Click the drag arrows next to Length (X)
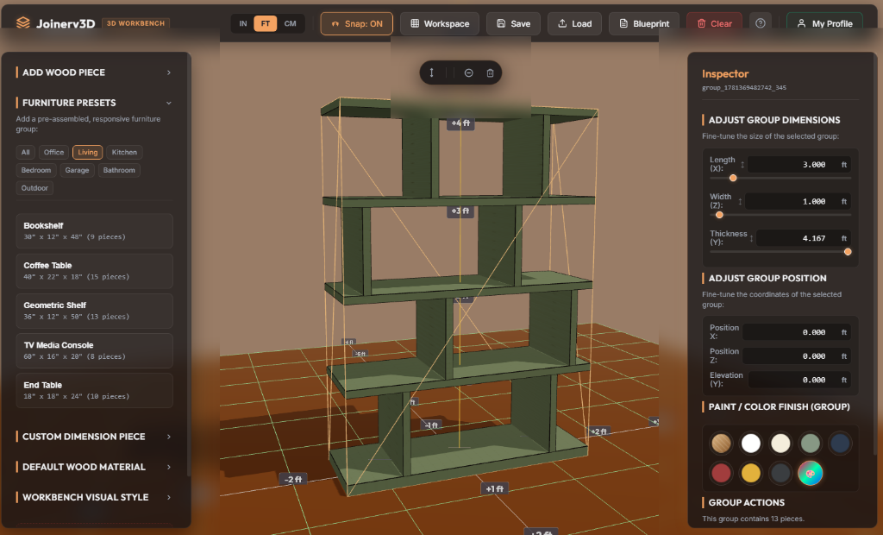883x535 pixels. 742,165
